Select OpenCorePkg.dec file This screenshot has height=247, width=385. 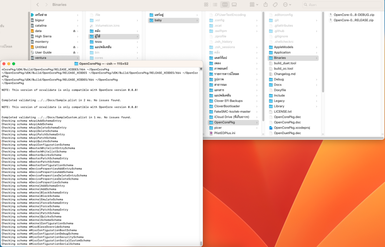[293, 117]
